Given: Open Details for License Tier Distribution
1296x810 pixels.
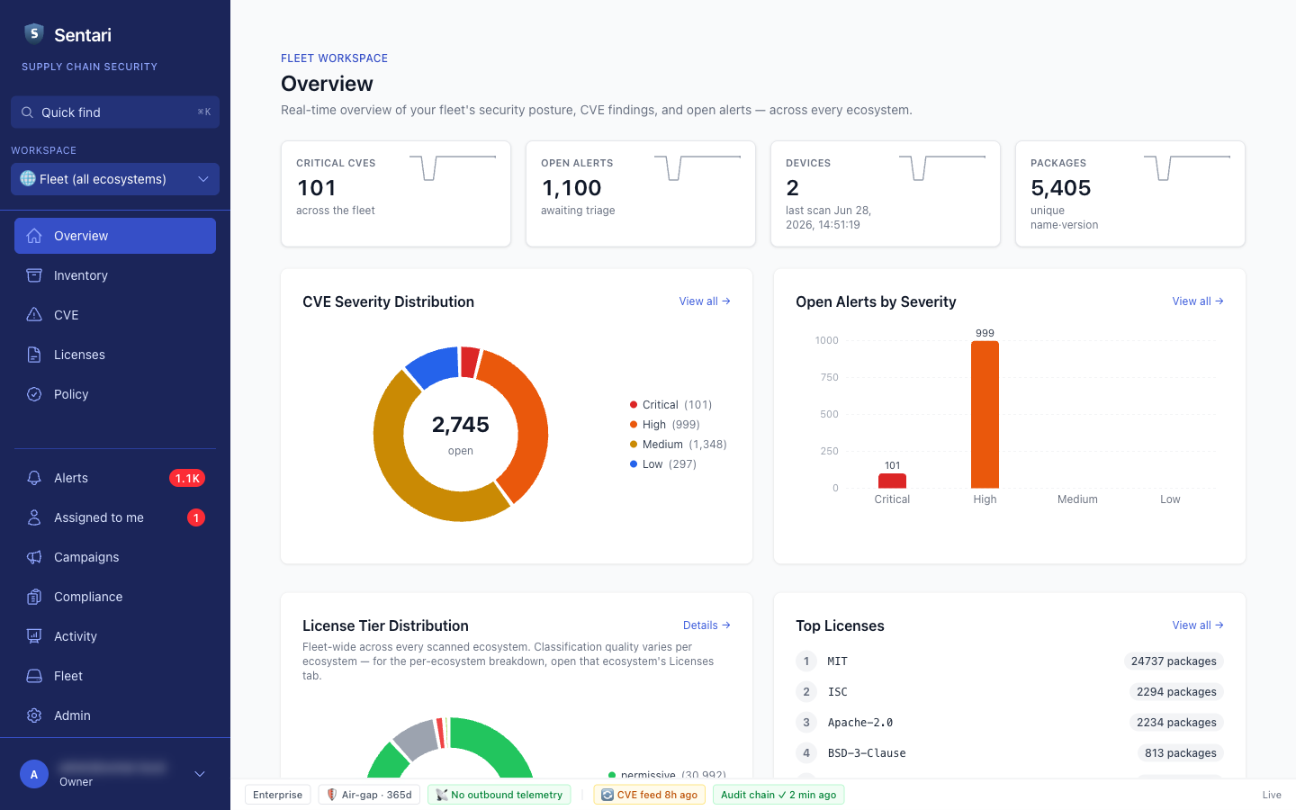Looking at the screenshot, I should [x=706, y=625].
